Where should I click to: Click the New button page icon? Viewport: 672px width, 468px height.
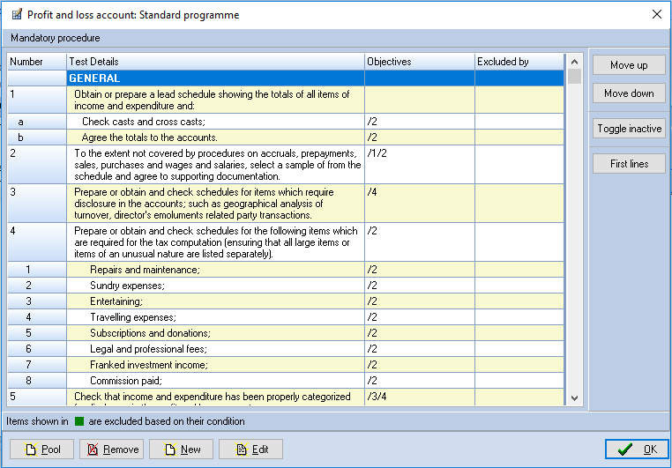click(x=169, y=449)
